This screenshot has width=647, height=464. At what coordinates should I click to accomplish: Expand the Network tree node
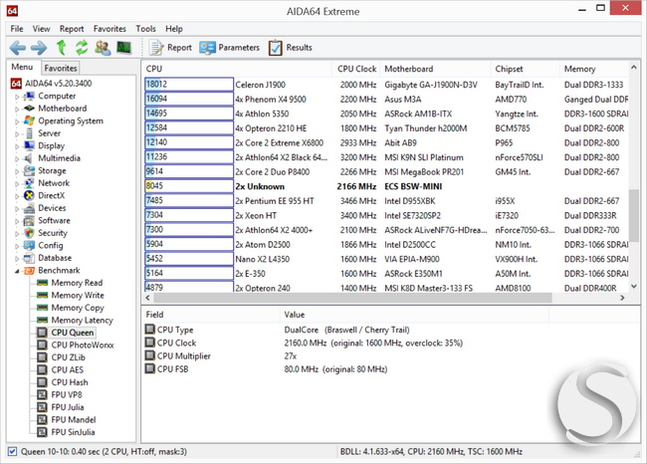point(17,183)
